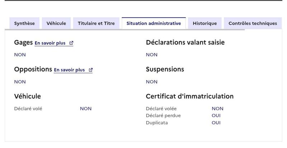Image resolution: width=287 pixels, height=148 pixels.
Task: Click the Suspensions heading
Action: [x=165, y=69]
